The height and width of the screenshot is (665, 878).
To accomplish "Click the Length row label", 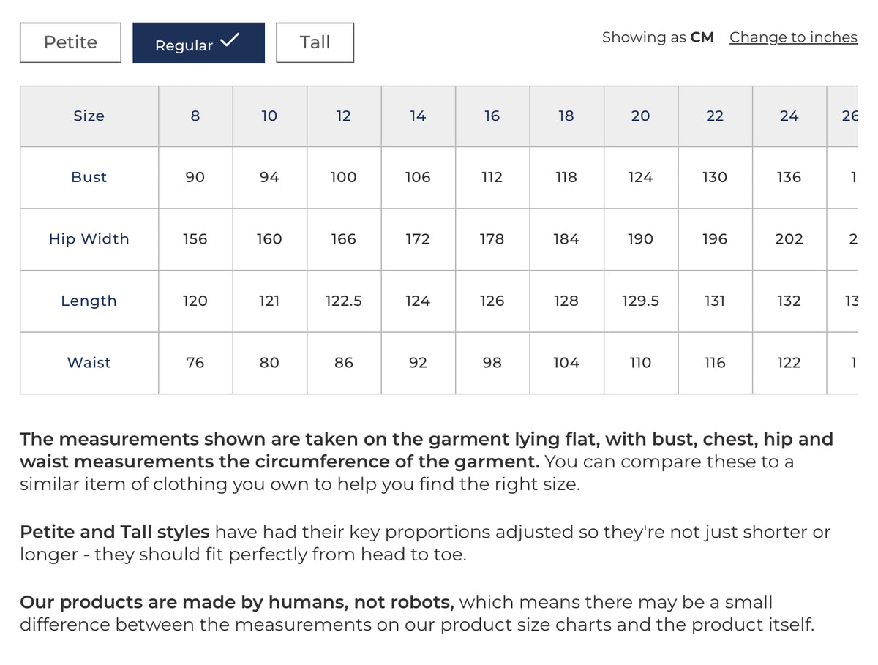I will pyautogui.click(x=89, y=301).
